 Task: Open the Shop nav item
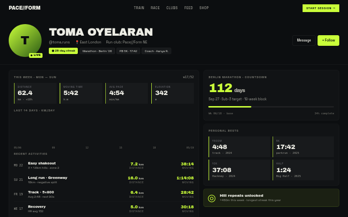point(204,8)
